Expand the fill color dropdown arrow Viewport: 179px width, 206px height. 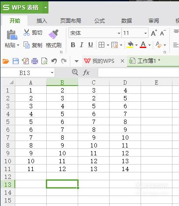[136, 45]
